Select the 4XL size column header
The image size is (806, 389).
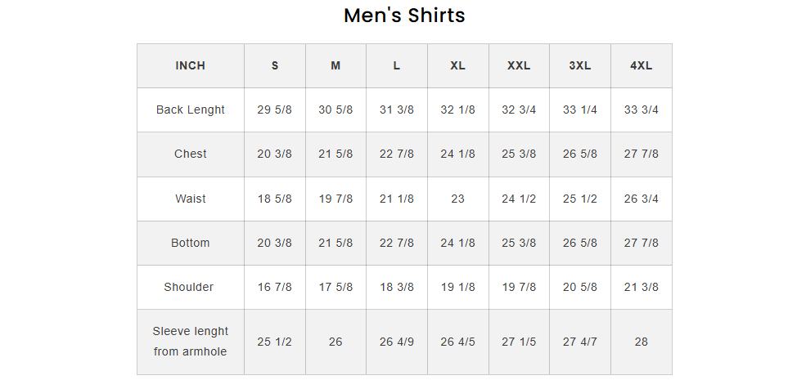point(641,66)
